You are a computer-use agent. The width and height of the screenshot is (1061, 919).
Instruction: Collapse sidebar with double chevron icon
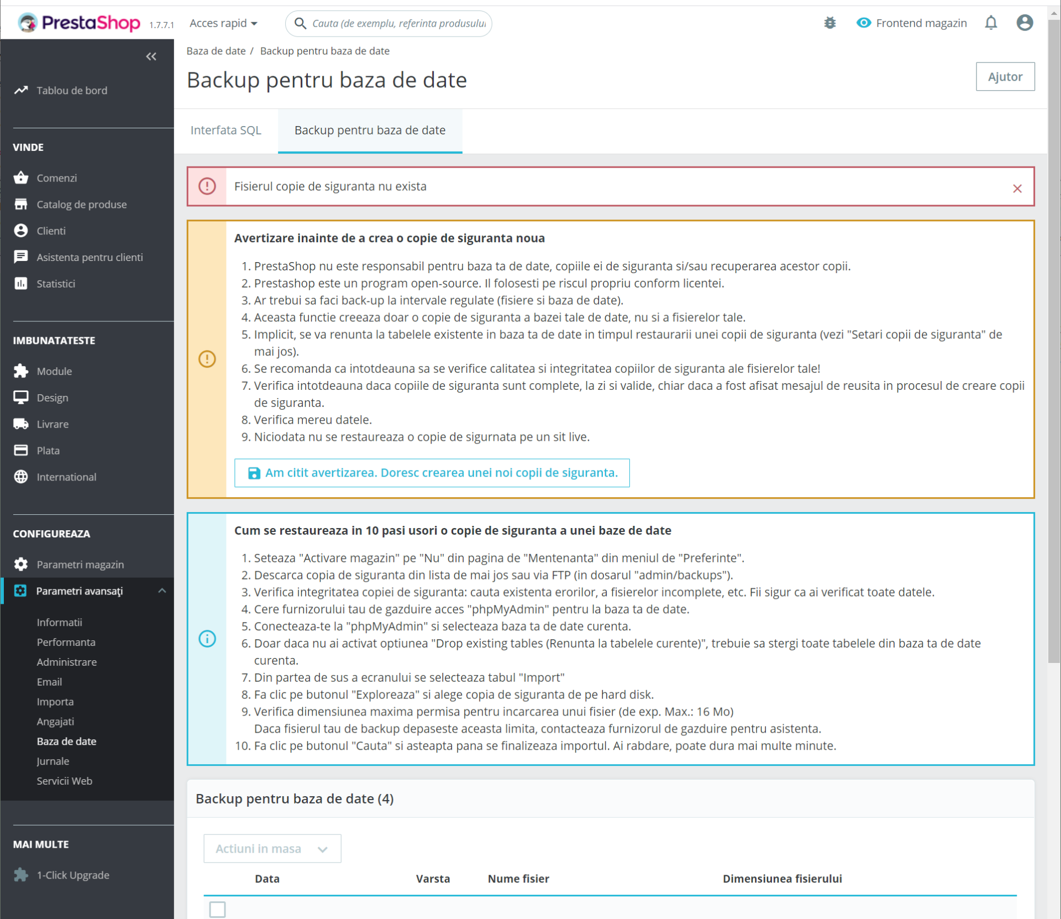point(151,56)
